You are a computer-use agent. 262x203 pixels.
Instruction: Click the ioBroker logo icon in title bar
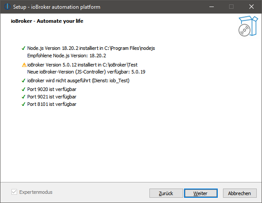point(7,7)
